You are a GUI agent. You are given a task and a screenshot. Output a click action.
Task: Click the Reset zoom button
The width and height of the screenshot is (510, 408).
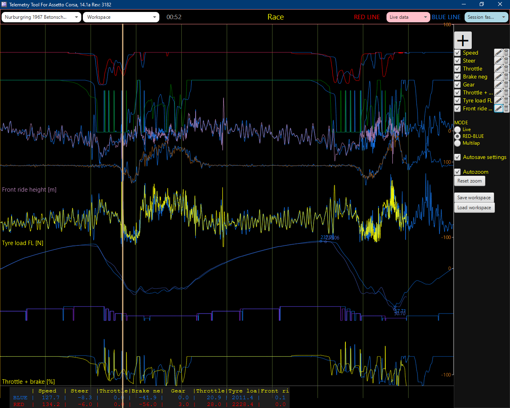(470, 181)
